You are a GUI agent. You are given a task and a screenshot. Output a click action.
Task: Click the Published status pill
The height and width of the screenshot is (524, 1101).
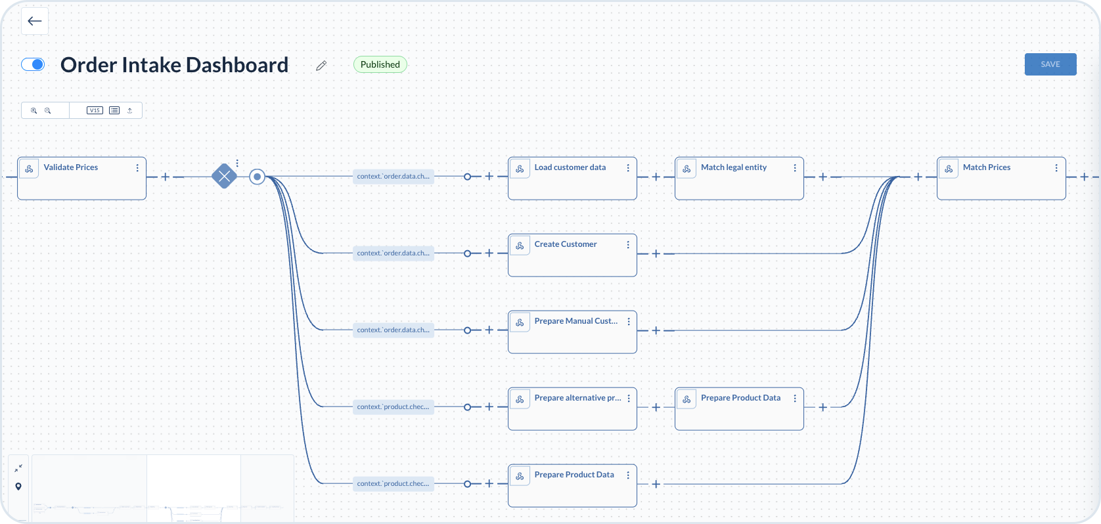coord(380,64)
